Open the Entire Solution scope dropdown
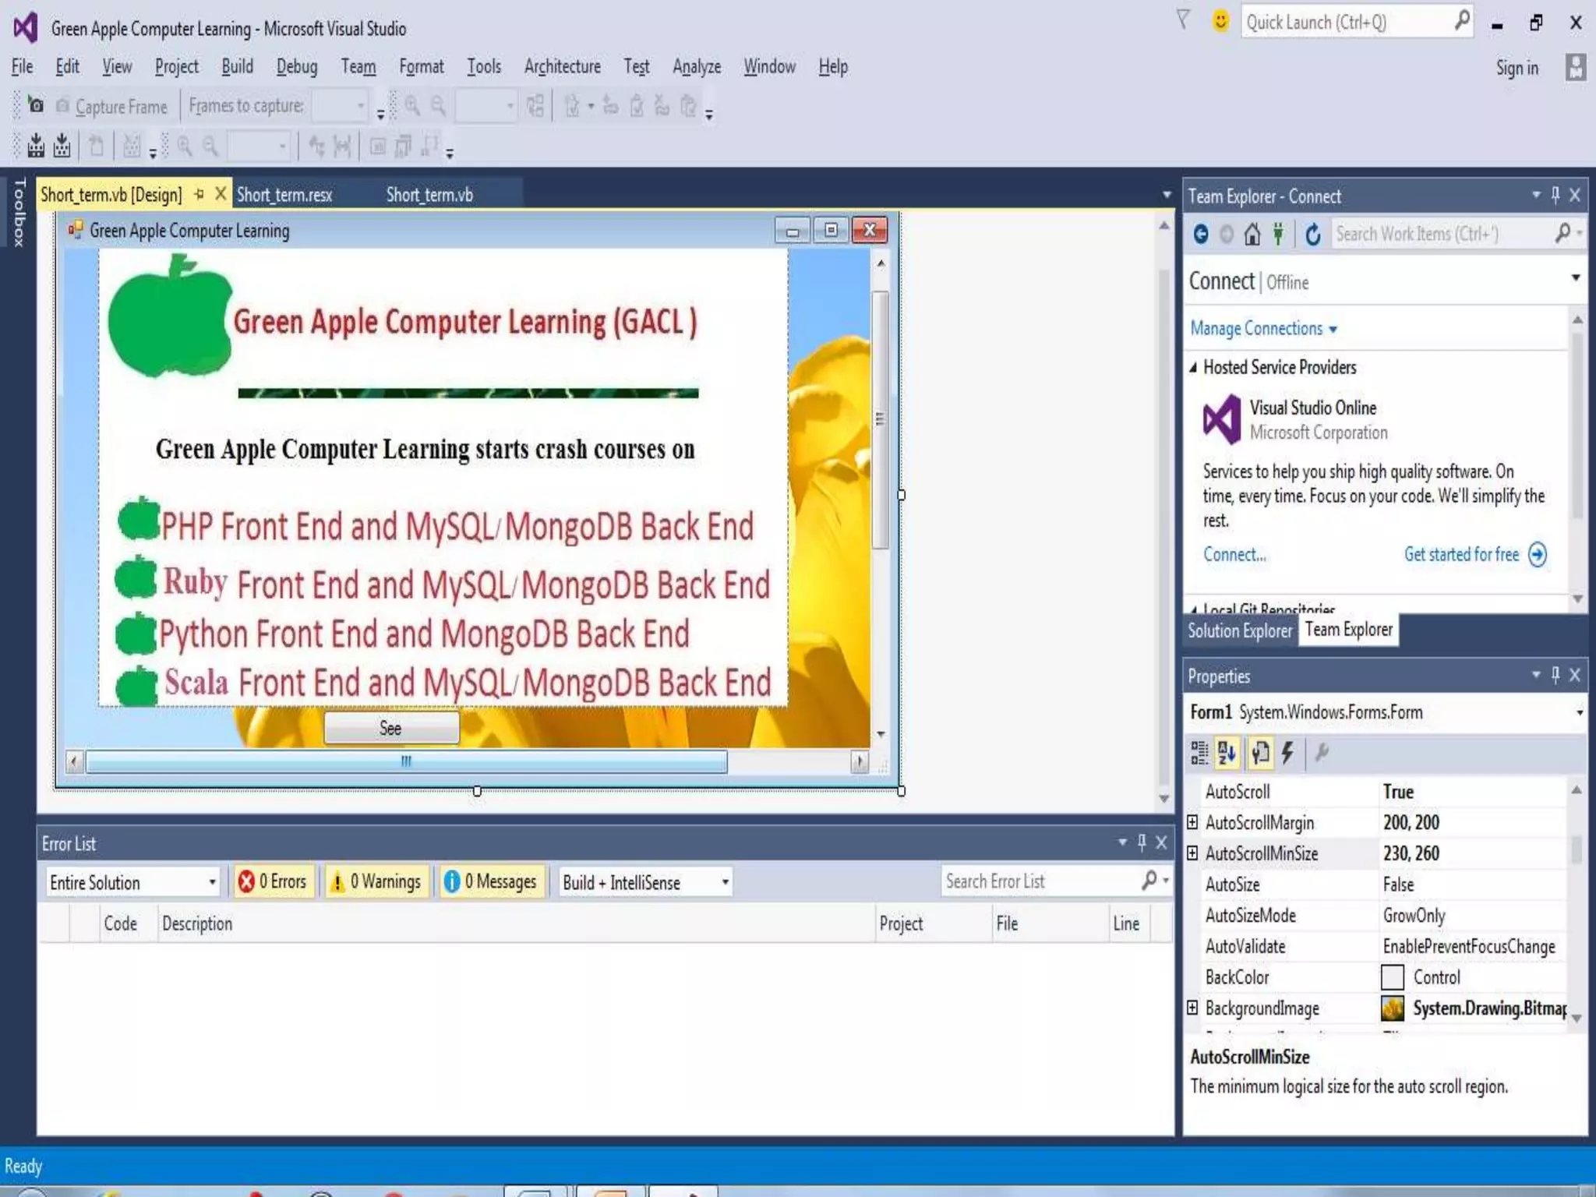This screenshot has height=1197, width=1596. 132,882
